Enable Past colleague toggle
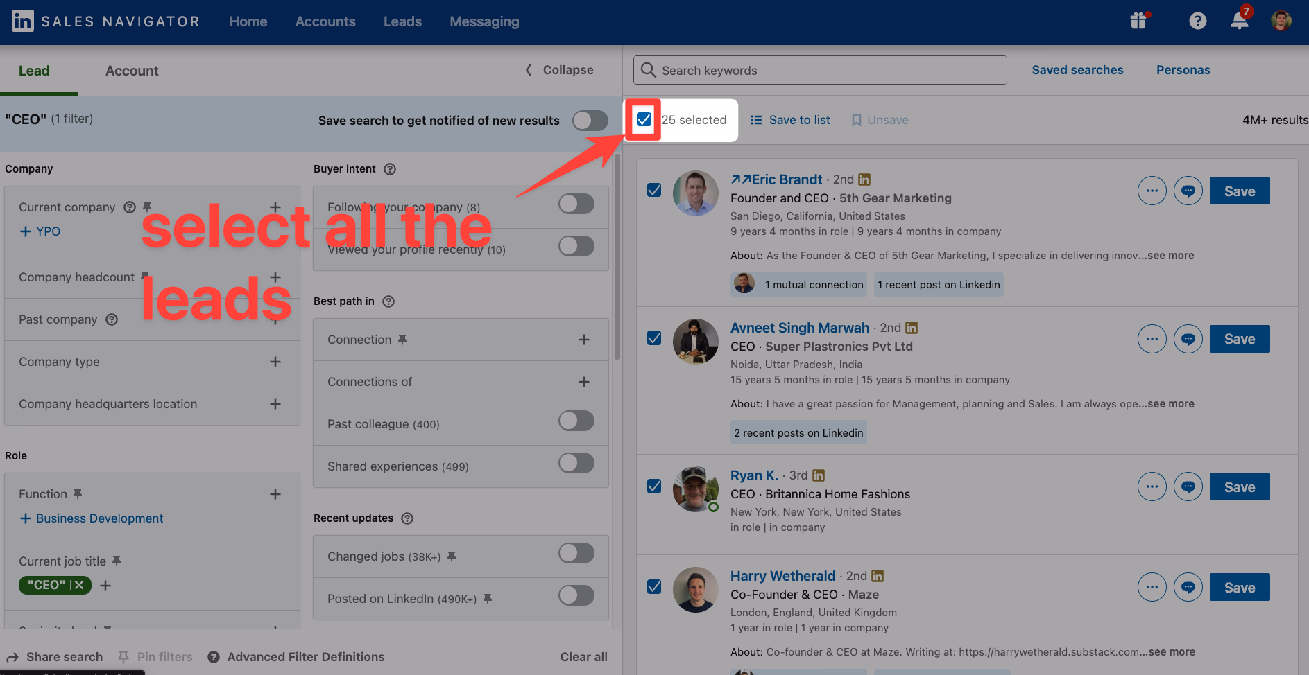The width and height of the screenshot is (1309, 675). click(x=576, y=421)
